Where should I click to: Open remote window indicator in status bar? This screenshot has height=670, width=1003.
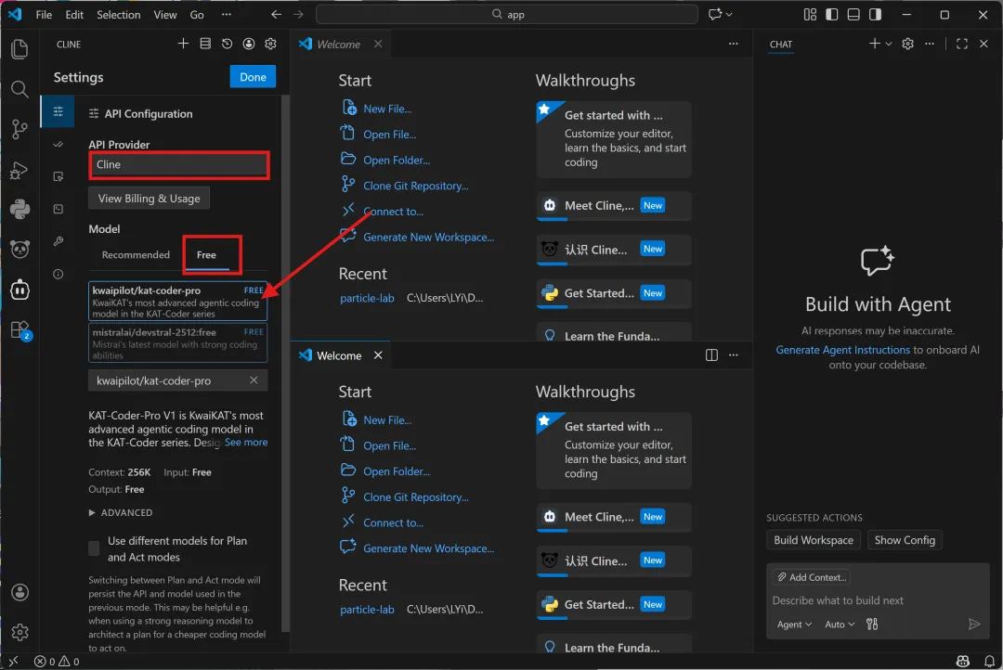(13, 661)
